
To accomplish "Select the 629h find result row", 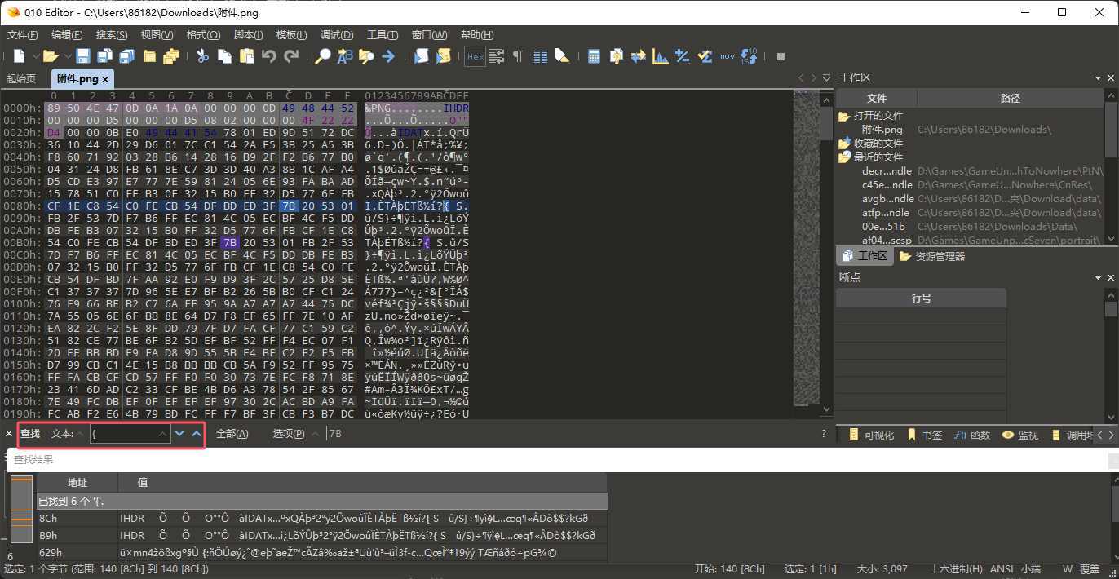I will point(321,553).
